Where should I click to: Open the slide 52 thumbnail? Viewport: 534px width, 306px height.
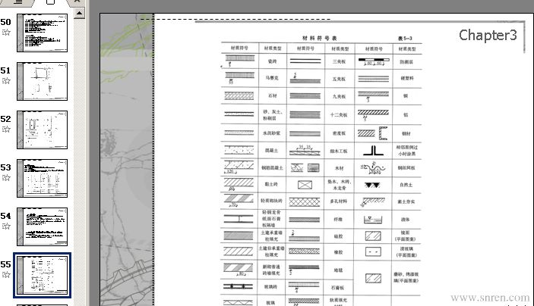coord(42,130)
